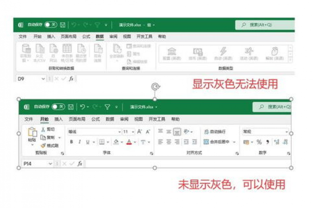This screenshot has width=313, height=208.
Task: Align text left
Action: (x=160, y=142)
